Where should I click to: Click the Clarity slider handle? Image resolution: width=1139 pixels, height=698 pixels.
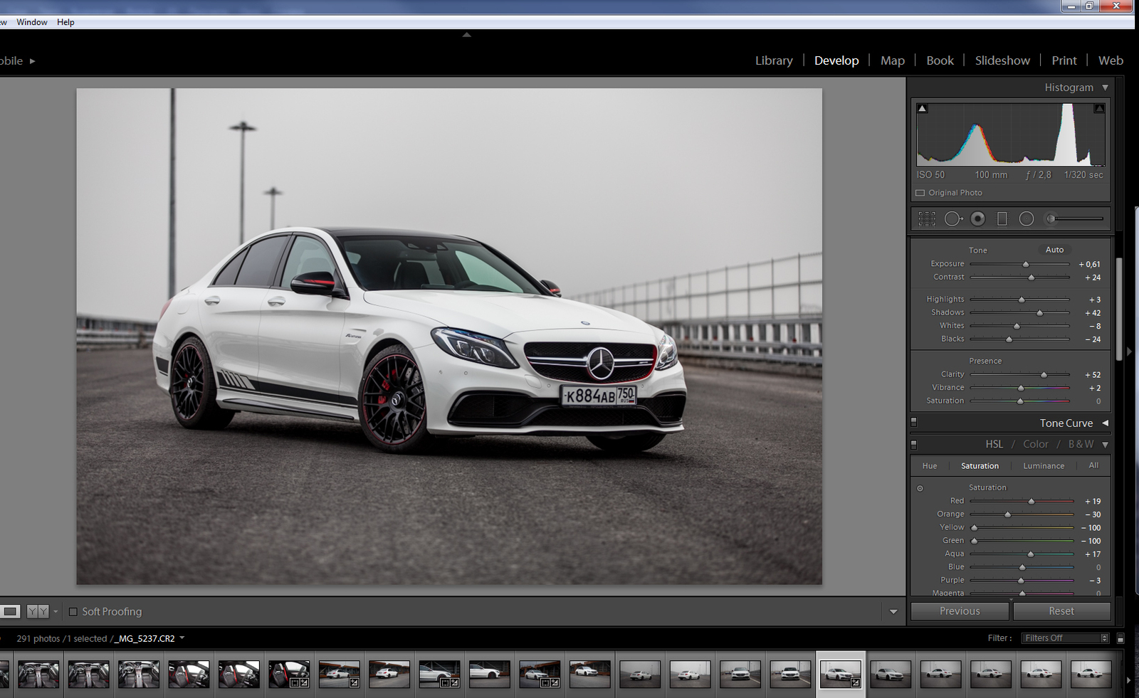point(1044,375)
